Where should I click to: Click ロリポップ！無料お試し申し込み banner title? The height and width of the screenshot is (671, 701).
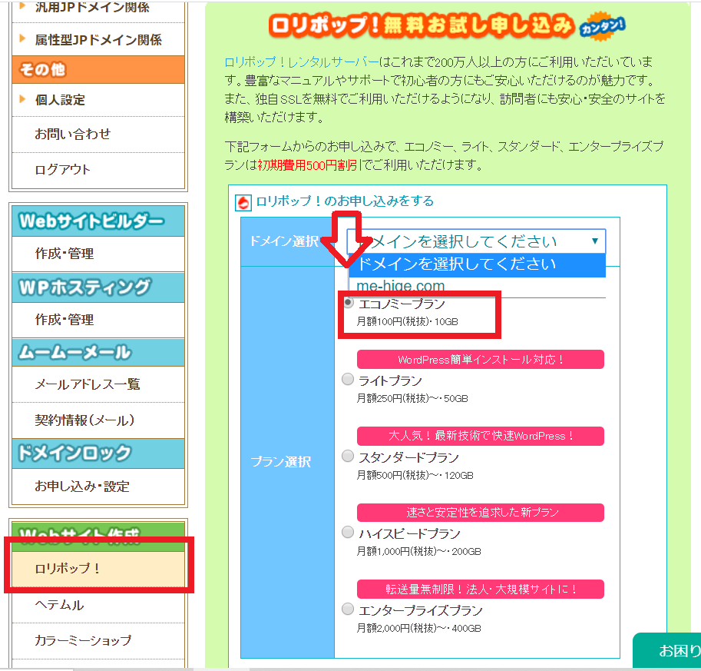tap(422, 25)
